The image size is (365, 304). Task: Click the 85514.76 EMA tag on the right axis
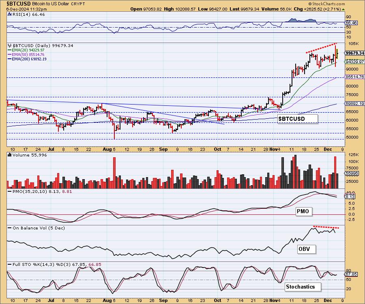[355, 77]
